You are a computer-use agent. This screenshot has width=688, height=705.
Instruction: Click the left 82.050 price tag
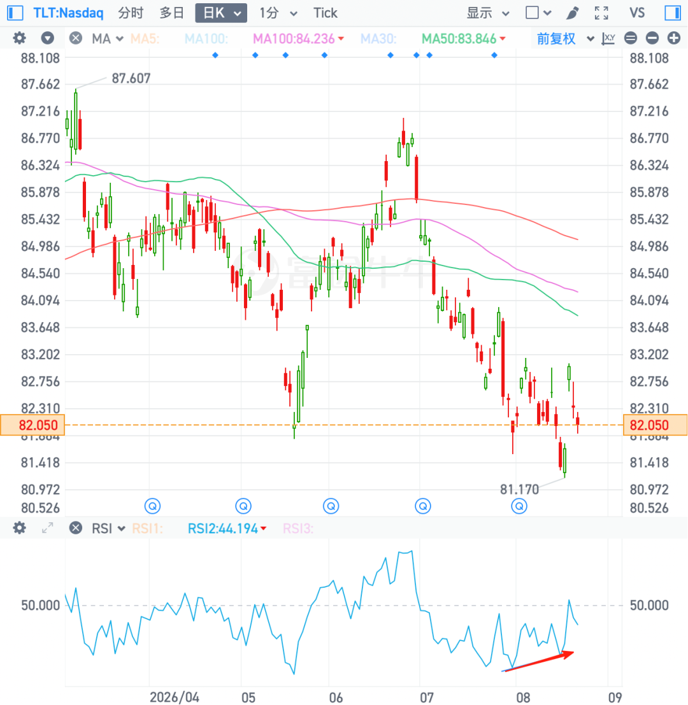32,425
